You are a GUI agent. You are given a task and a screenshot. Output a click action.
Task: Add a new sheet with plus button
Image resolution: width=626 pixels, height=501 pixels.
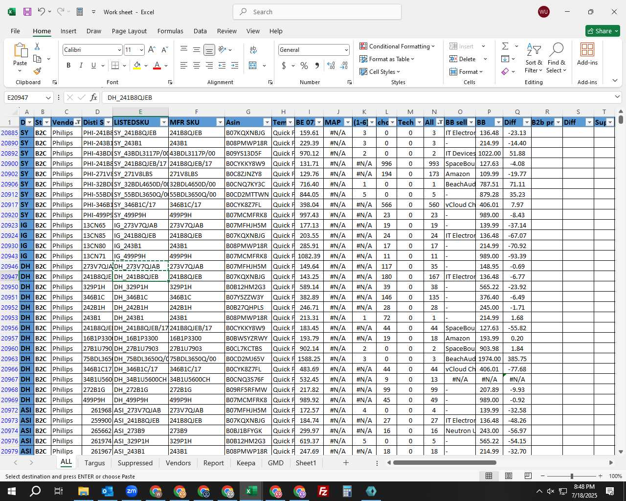(x=346, y=462)
